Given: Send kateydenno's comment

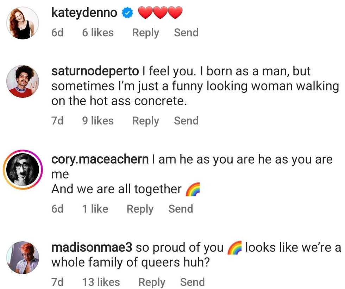Looking at the screenshot, I should click(x=186, y=33).
